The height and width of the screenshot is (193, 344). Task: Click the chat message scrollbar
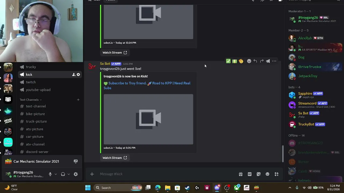pyautogui.click(x=283, y=154)
